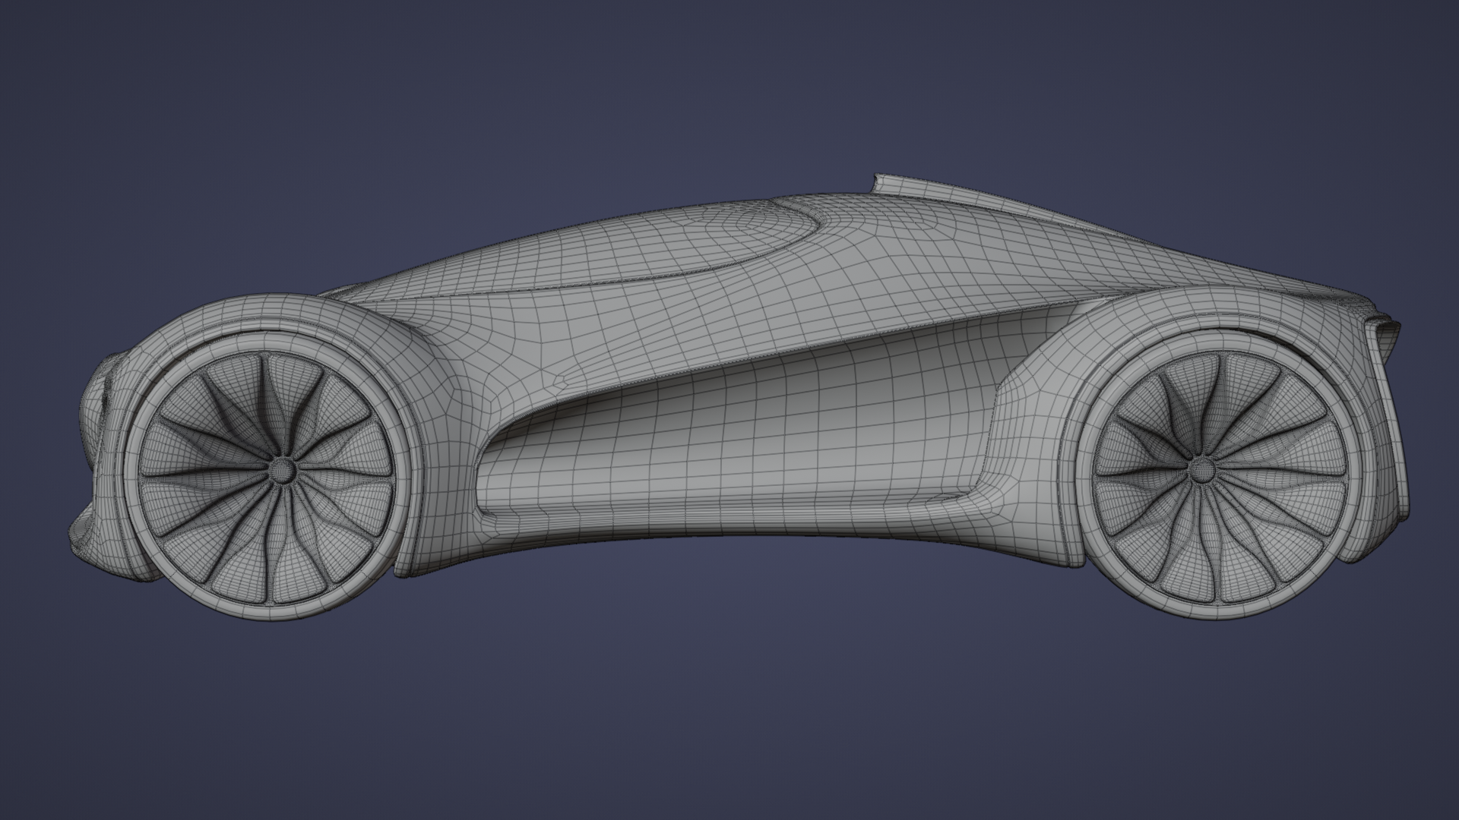Image resolution: width=1459 pixels, height=820 pixels.
Task: Click the front wheel center hub
Action: pos(283,470)
